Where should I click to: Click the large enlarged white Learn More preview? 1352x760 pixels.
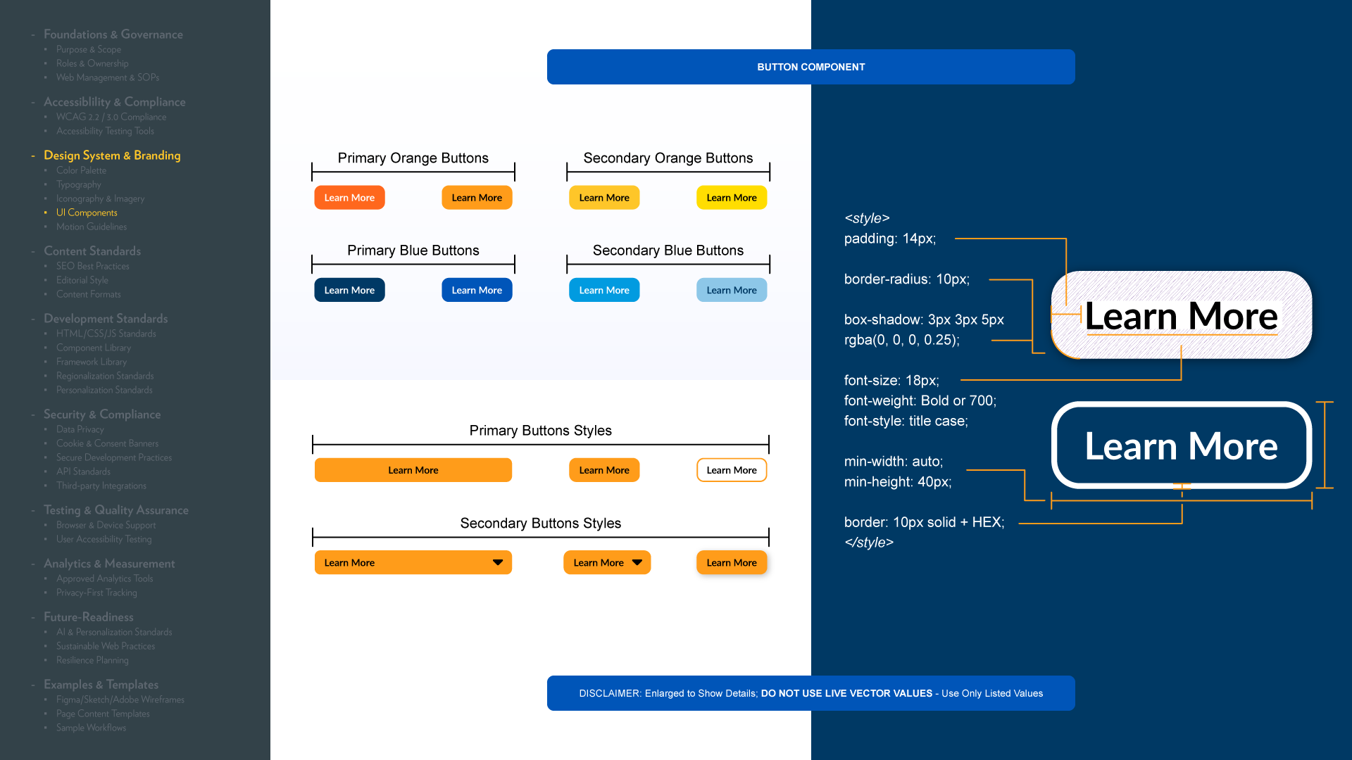(1181, 316)
